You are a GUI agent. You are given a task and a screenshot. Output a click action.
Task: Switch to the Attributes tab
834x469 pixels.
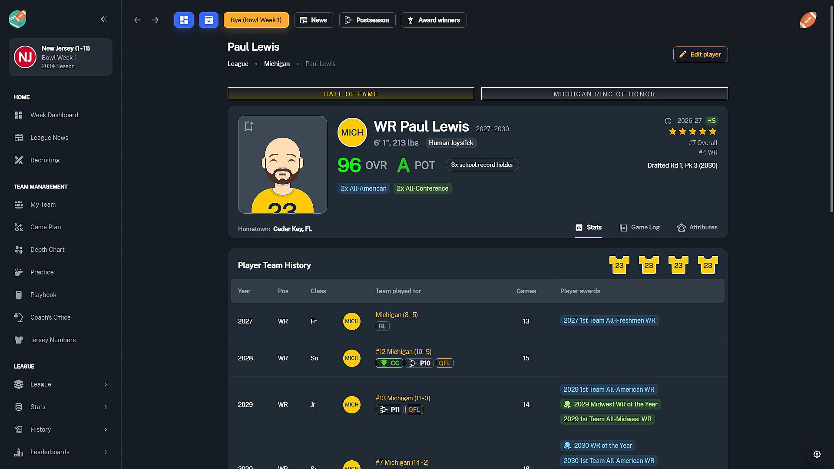[697, 228]
